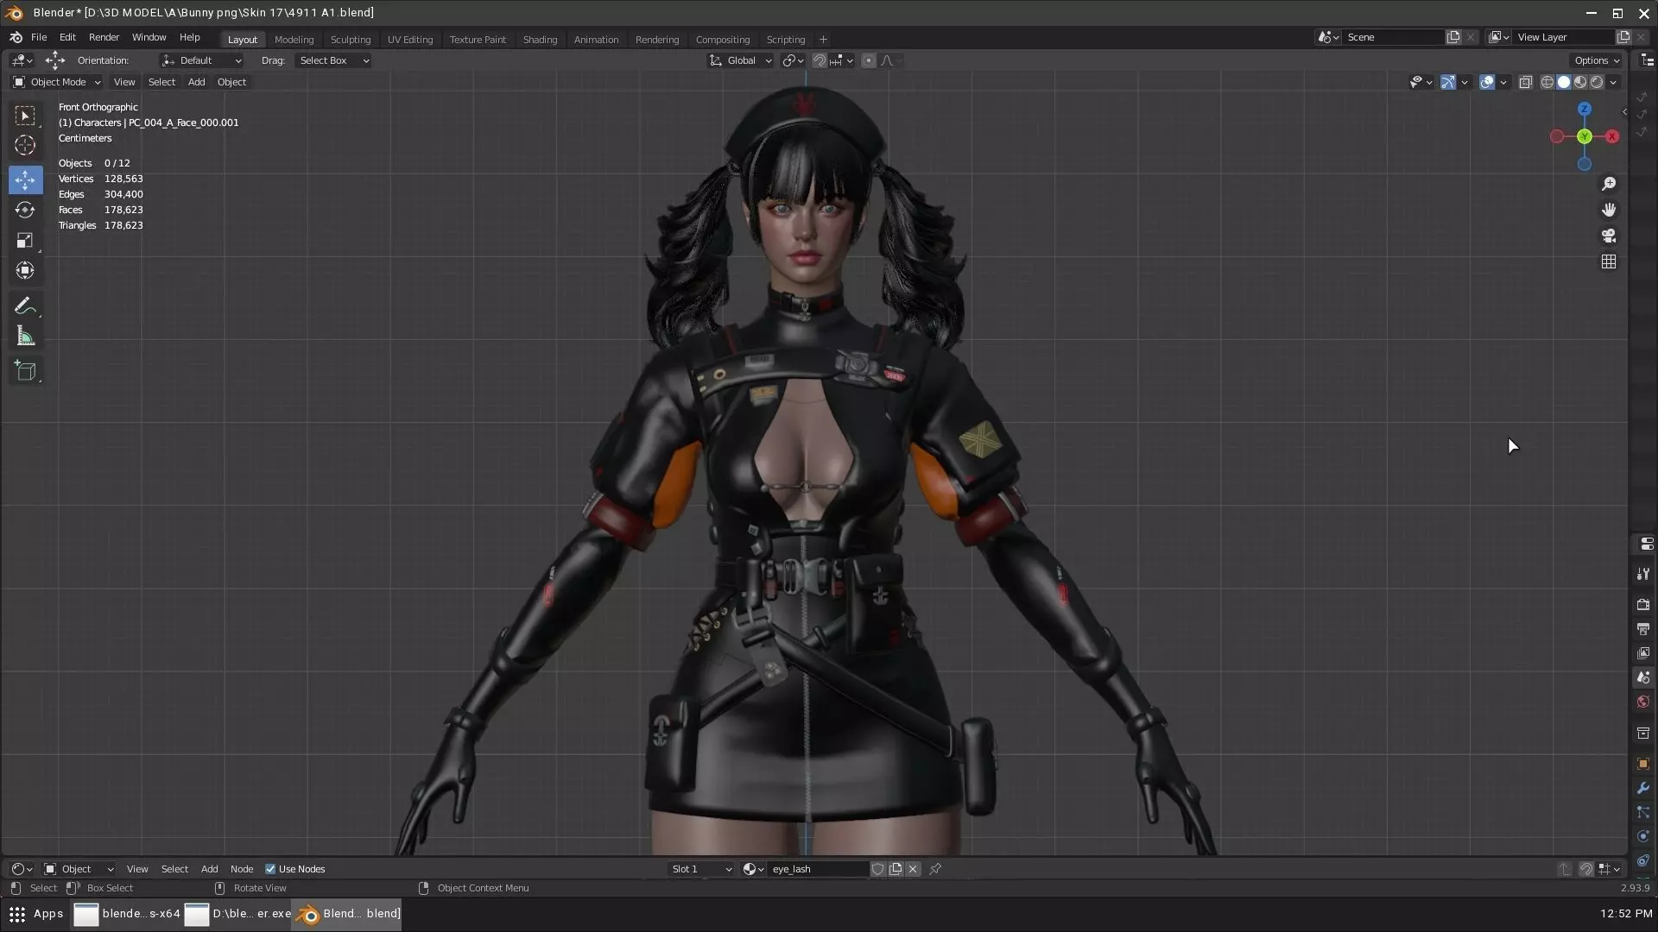Viewport: 1658px width, 932px height.
Task: Toggle snapping magnet in header
Action: (x=820, y=60)
